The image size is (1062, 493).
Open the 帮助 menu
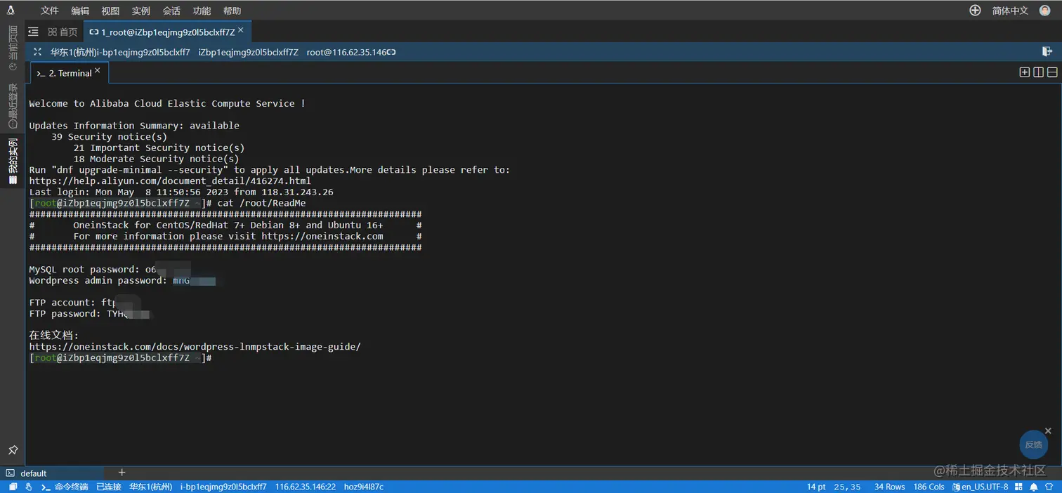pyautogui.click(x=232, y=11)
